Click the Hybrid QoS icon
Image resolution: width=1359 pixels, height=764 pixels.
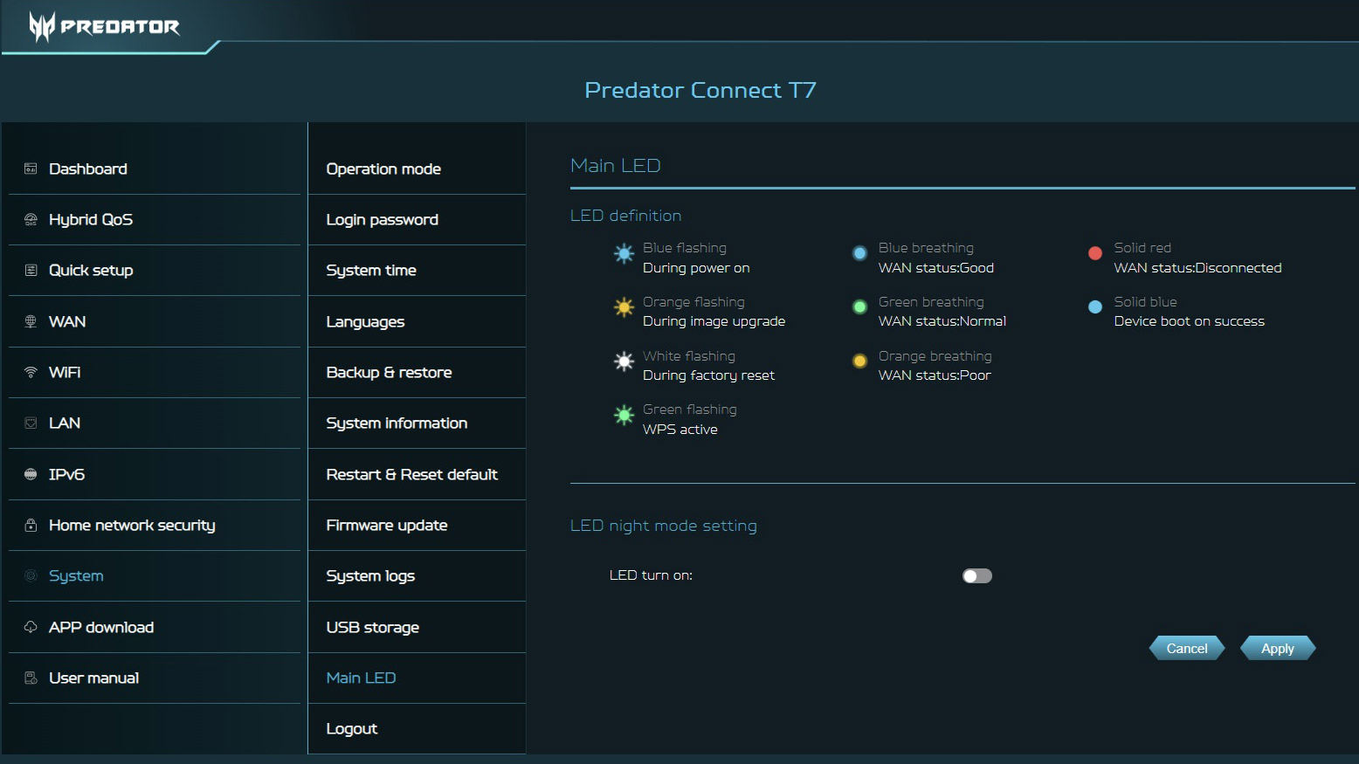point(31,219)
